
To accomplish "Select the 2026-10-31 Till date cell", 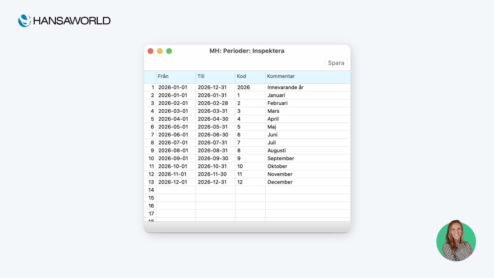I will click(x=212, y=166).
